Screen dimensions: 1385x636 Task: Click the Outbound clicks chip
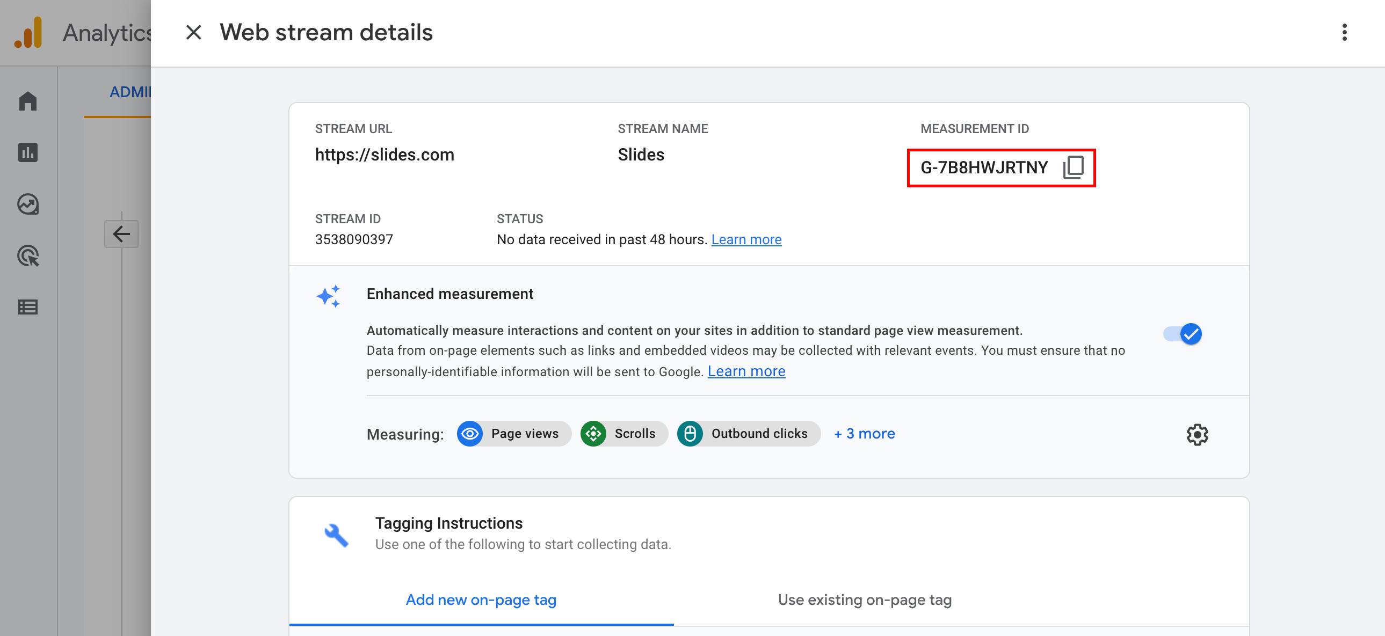(749, 434)
